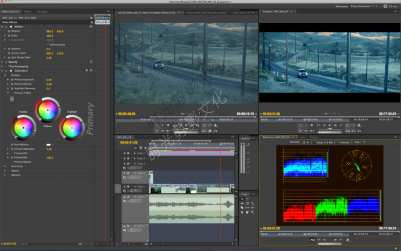Hide Video 5 track with eye icon
Image resolution: width=401 pixels, height=251 pixels.
pos(124,153)
